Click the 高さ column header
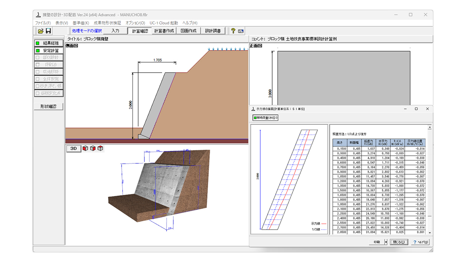The image size is (466, 262). point(340,142)
